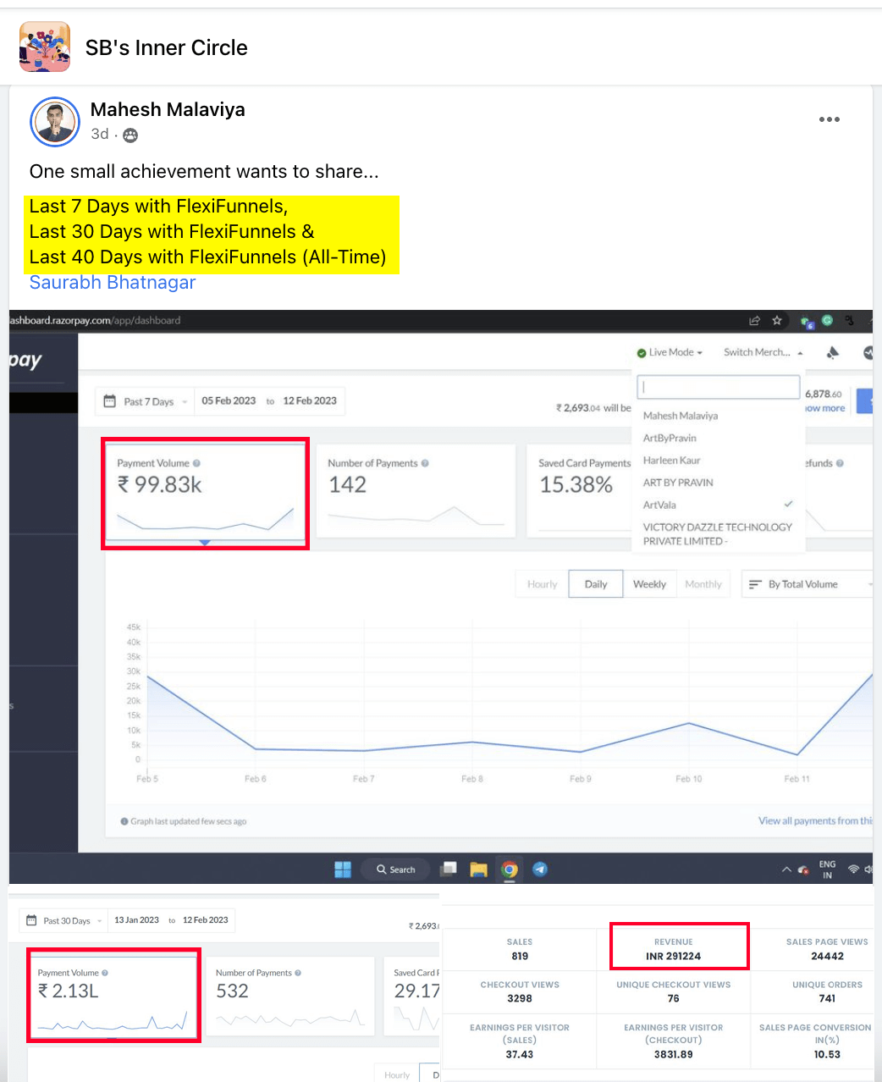Open File Explorer from the taskbar
This screenshot has height=1082, width=882.
pyautogui.click(x=479, y=869)
